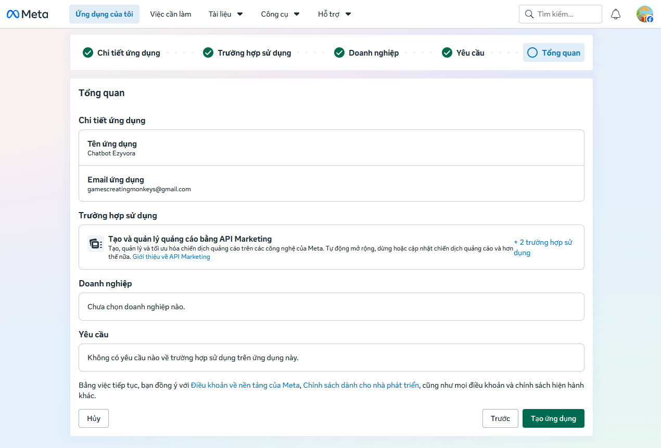Click the app name Chatbot Ezyvora
The width and height of the screenshot is (661, 448).
(111, 153)
